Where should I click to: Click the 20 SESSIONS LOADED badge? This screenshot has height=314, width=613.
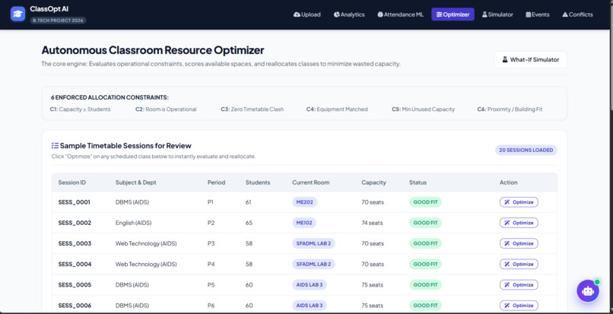coord(526,150)
